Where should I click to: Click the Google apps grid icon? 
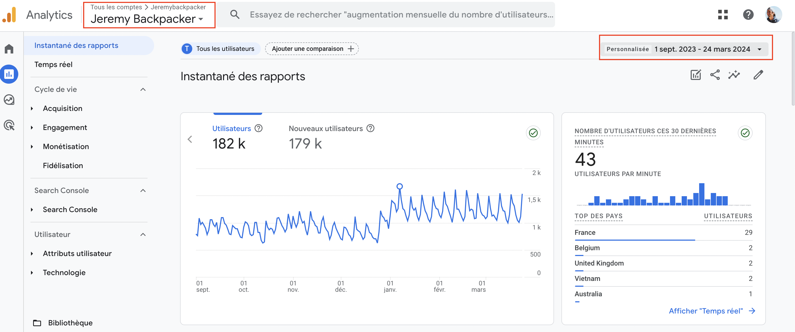pos(722,15)
